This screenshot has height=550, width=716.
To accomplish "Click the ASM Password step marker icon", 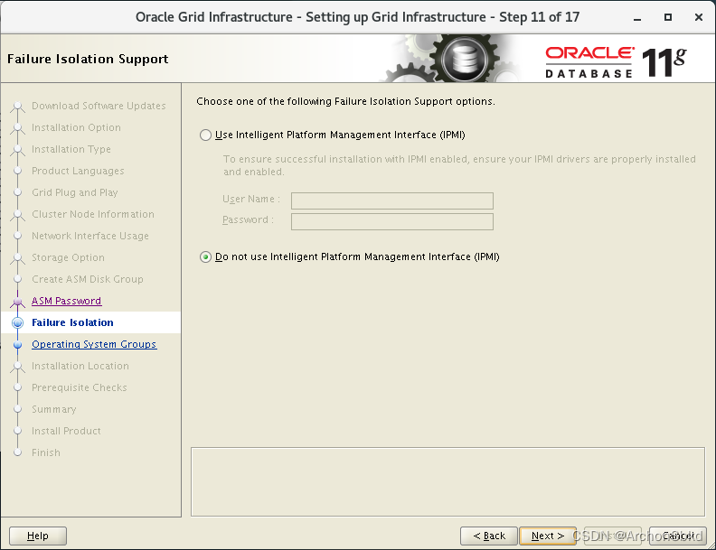I will 18,302.
